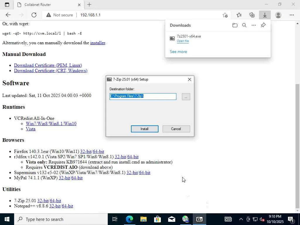Download Firefox 140.3.1esr 32-bit
300x225 pixels.
point(86,151)
